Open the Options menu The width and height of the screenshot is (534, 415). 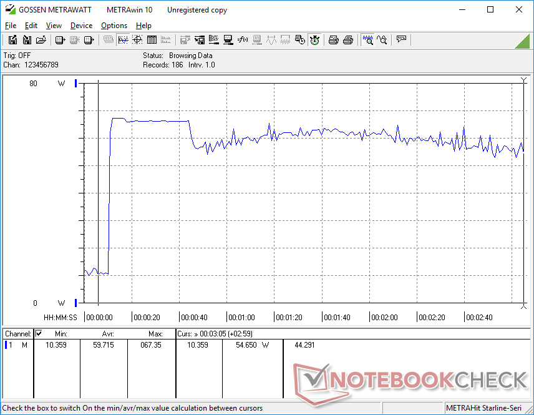[x=114, y=26]
